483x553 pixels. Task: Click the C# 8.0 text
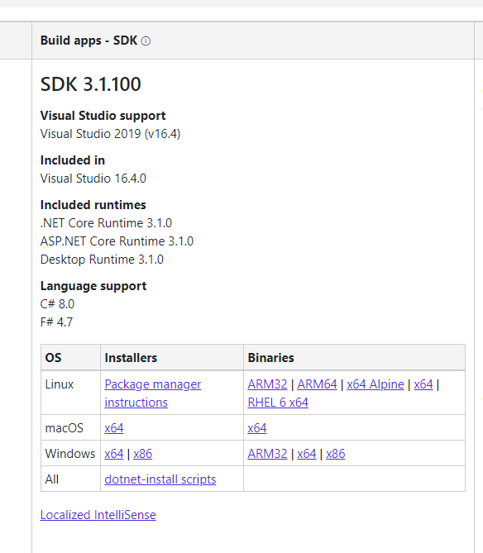point(57,304)
